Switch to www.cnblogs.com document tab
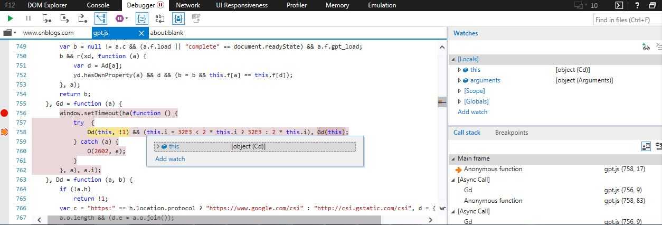Image resolution: width=662 pixels, height=225 pixels. (x=49, y=33)
